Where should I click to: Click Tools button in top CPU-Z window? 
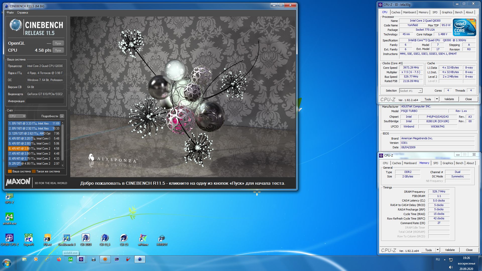click(x=428, y=99)
